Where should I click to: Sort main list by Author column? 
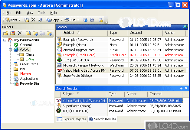coord(174,33)
